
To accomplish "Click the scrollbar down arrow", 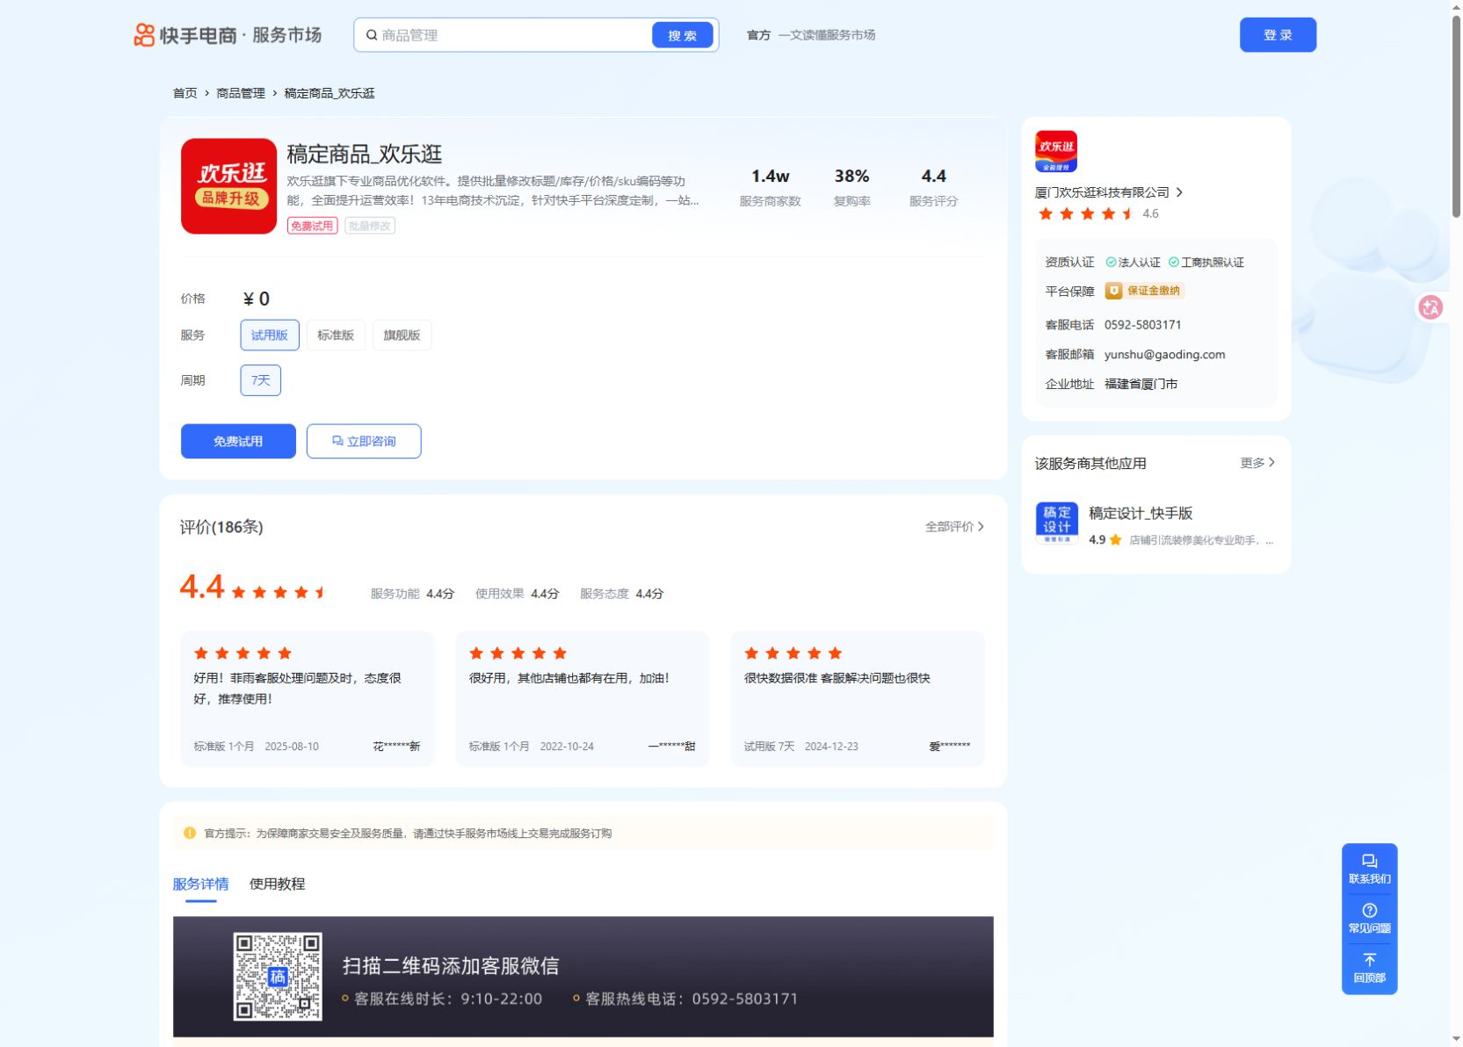I will coord(1456,1039).
